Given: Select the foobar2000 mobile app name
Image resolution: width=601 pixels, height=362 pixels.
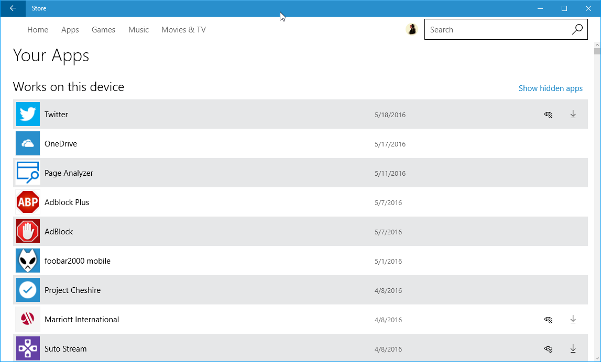Looking at the screenshot, I should [x=78, y=261].
